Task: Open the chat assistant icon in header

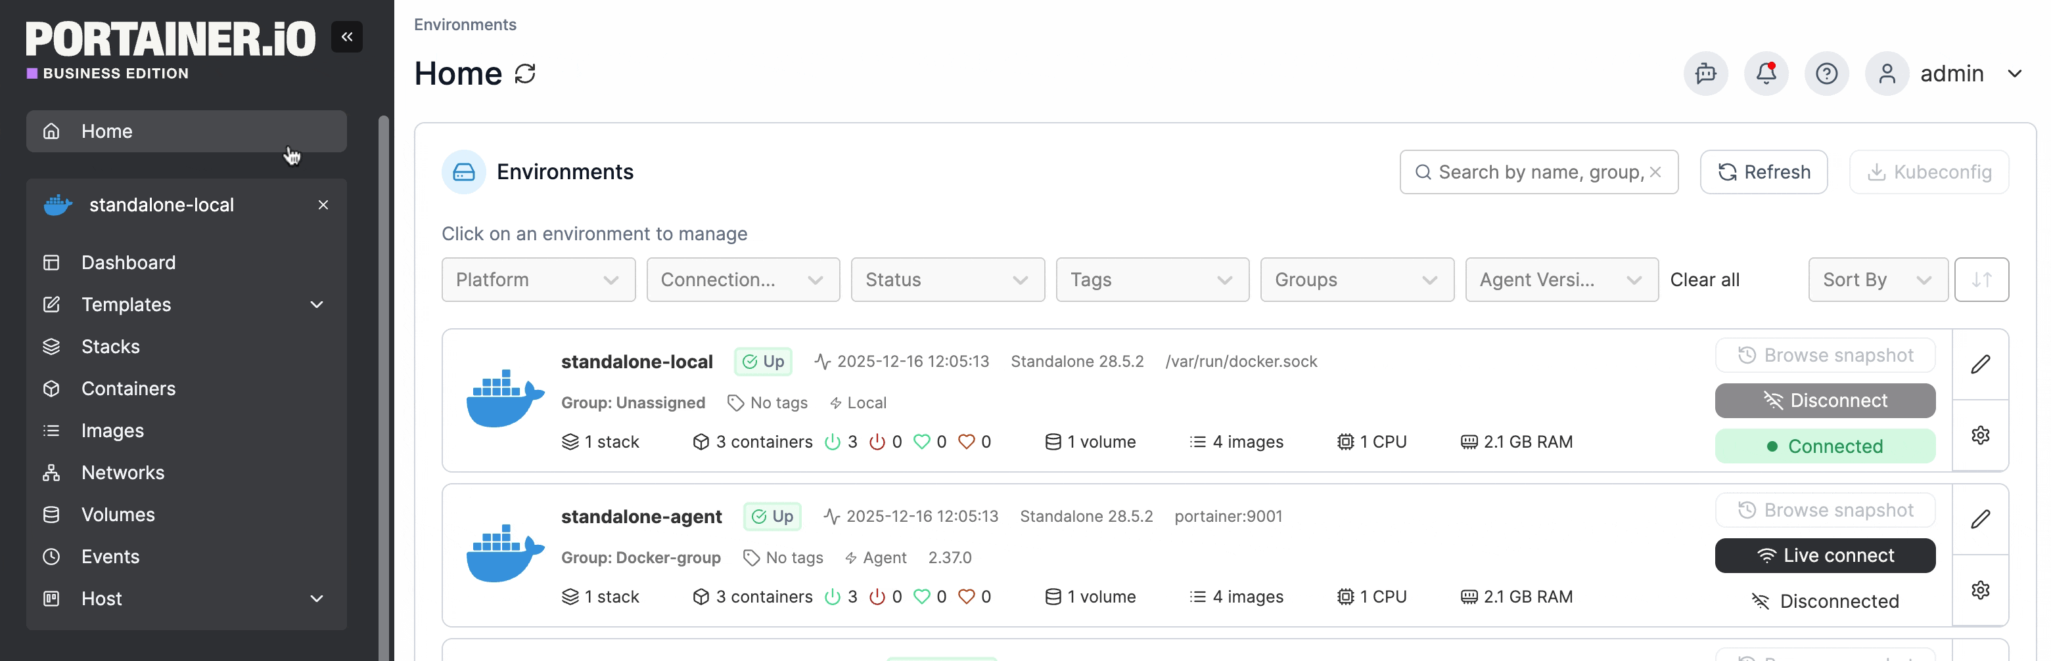Action: tap(1705, 74)
